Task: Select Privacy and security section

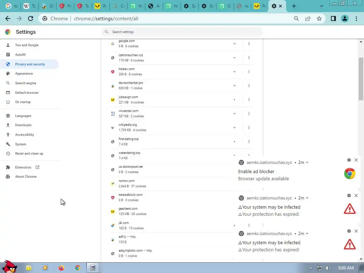Action: click(30, 64)
